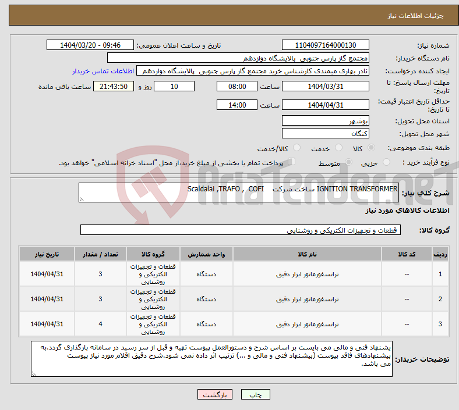Click the تعداد / مقدار column header
Screen dimensions: 459x410
100,254
